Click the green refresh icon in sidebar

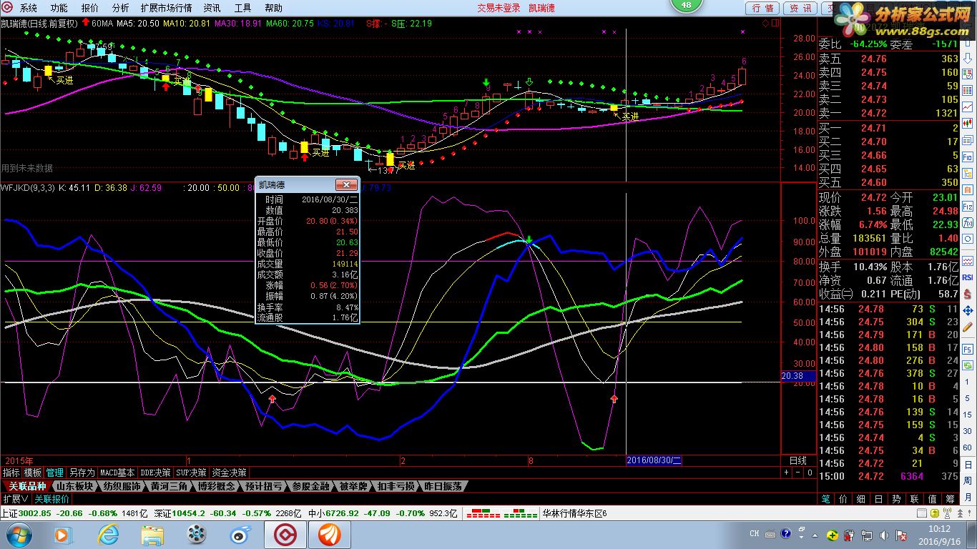(966, 365)
